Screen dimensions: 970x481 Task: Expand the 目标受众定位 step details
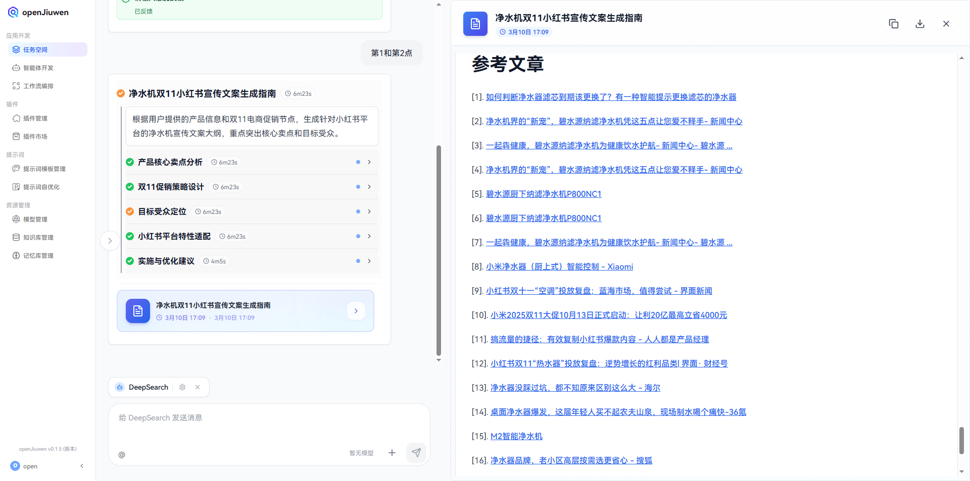[x=369, y=211]
